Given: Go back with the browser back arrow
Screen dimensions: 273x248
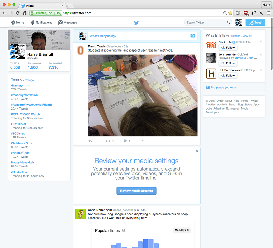Looking at the screenshot, I should coord(4,13).
